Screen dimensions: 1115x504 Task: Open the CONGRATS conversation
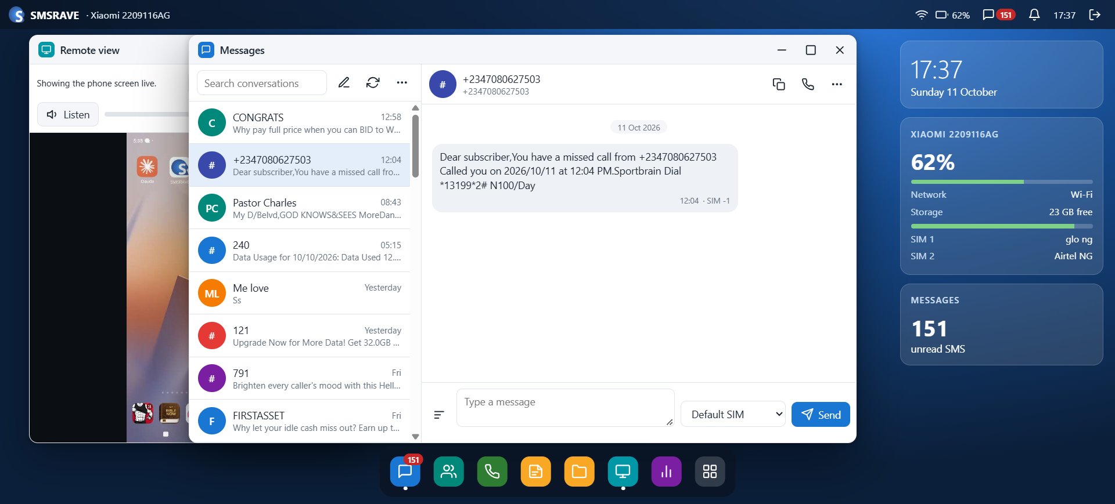tap(300, 123)
